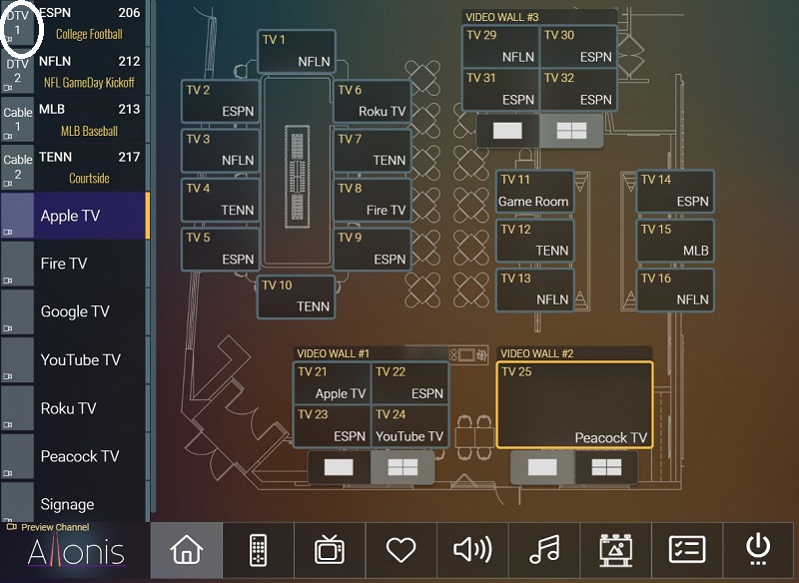Select single-screen mode for Video Wall #3
Viewport: 799px width, 583px height.
coord(507,131)
